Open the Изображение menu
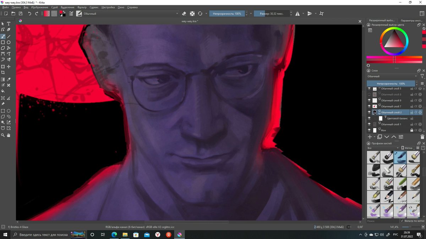Screen dimensions: 426x239 (40, 7)
